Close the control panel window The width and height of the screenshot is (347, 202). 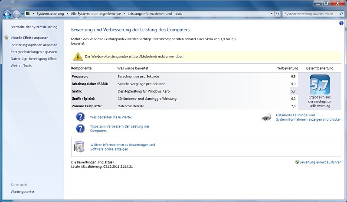click(337, 3)
